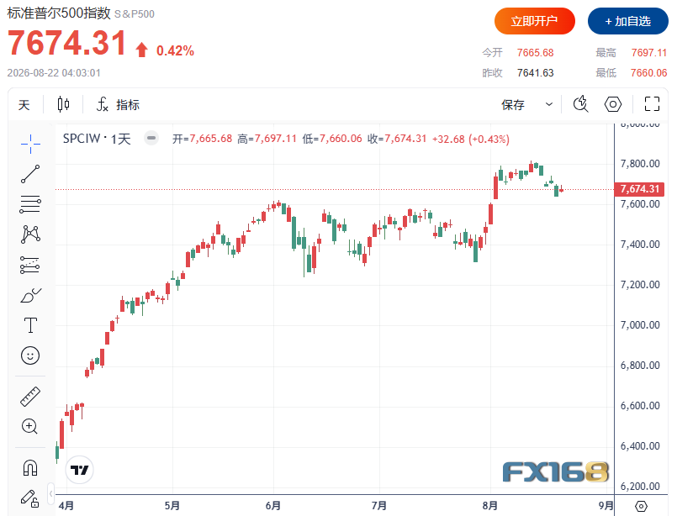Open the 指标 indicators menu
The height and width of the screenshot is (516, 677).
[118, 104]
